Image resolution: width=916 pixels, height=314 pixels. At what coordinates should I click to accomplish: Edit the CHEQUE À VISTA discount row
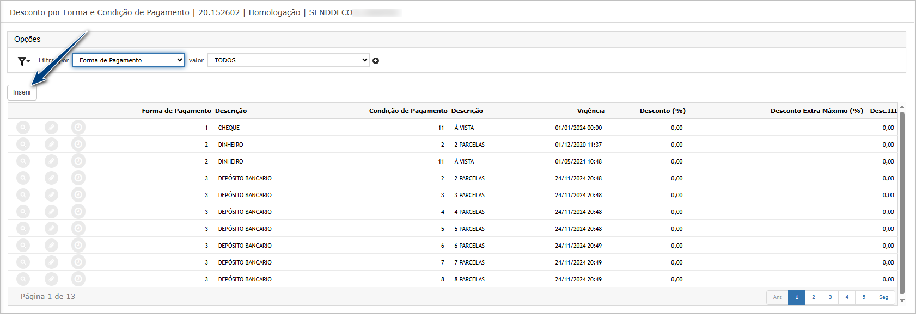(x=51, y=127)
